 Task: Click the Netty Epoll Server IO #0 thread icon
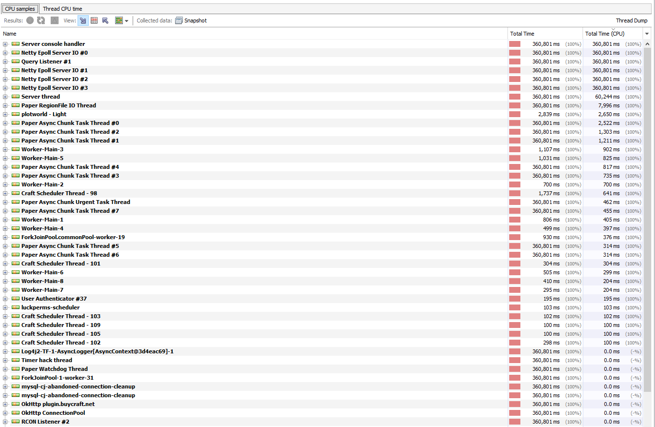pyautogui.click(x=16, y=53)
